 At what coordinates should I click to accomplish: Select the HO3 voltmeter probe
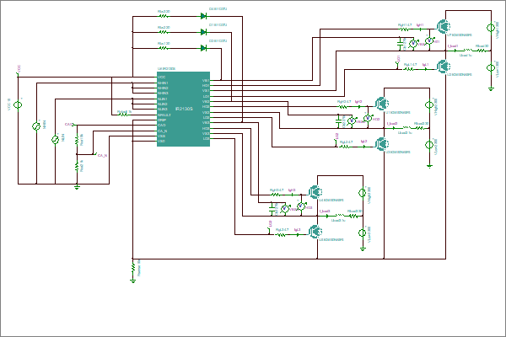tap(301, 206)
